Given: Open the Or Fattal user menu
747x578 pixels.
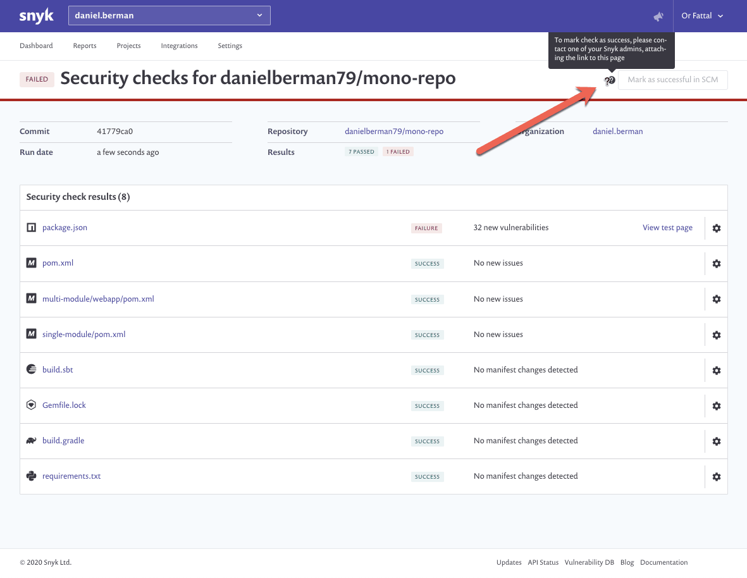Looking at the screenshot, I should coord(701,16).
